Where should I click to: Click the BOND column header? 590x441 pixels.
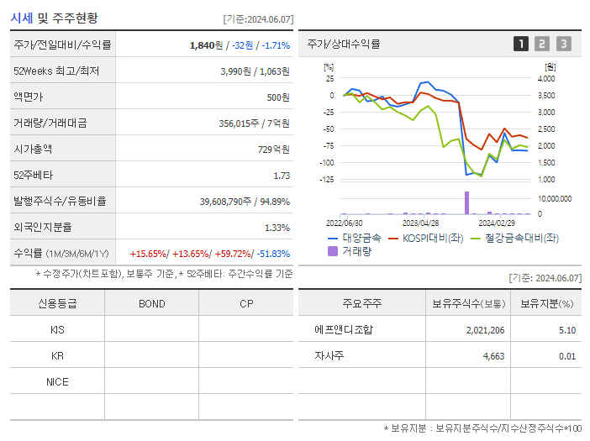(152, 304)
